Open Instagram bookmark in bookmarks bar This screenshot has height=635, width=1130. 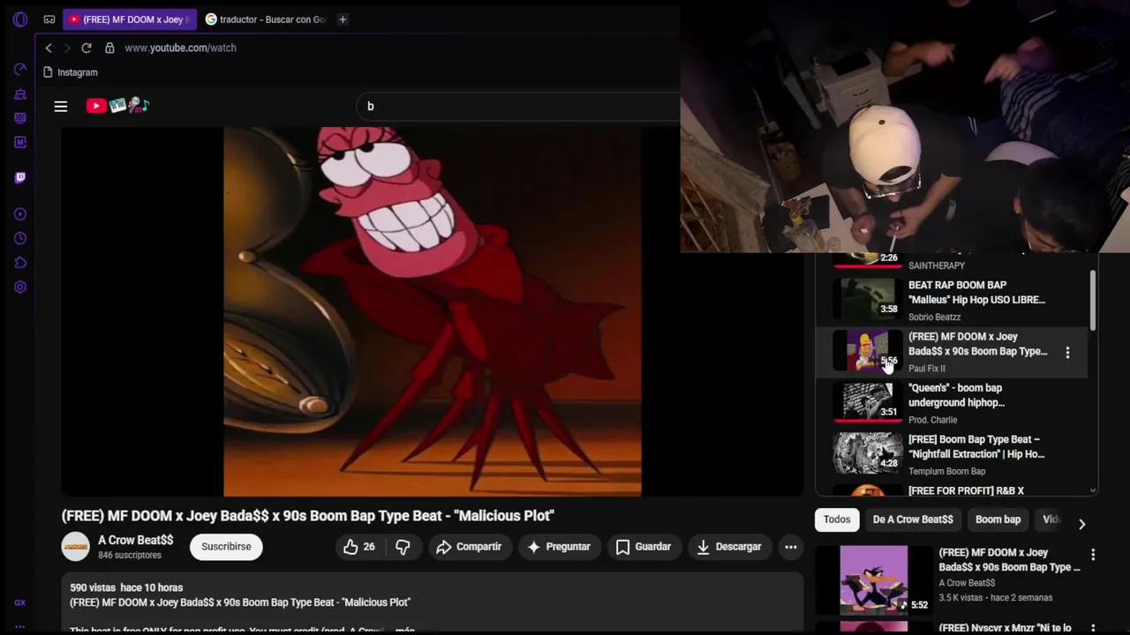[71, 72]
